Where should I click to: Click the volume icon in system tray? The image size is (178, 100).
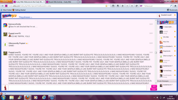[157, 97]
